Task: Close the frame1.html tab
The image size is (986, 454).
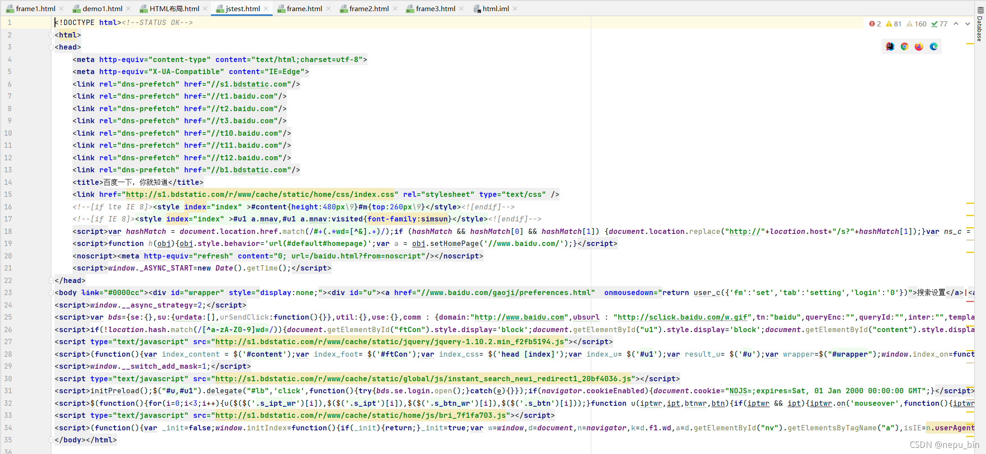Action: [61, 8]
